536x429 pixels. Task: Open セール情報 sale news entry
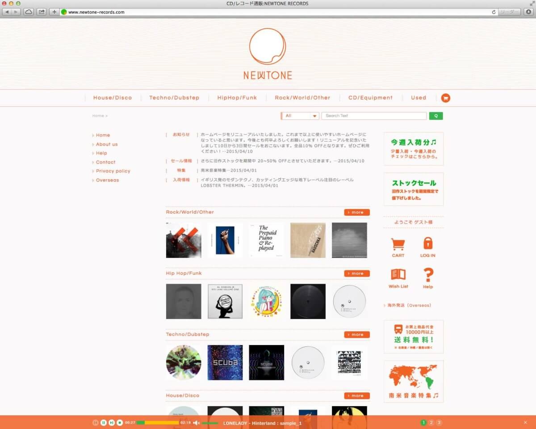coord(282,161)
